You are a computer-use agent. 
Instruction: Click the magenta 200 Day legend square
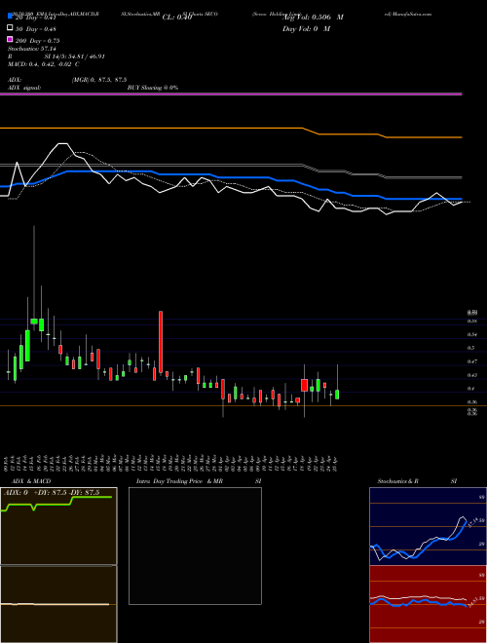coord(10,39)
